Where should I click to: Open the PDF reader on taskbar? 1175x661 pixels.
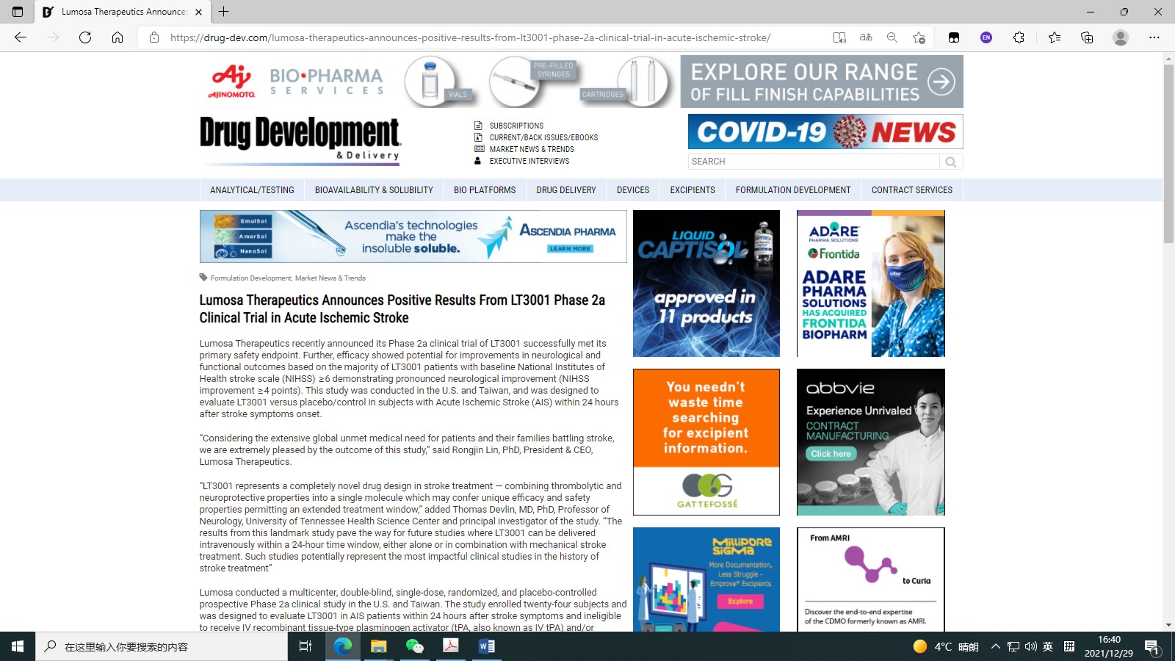(450, 646)
